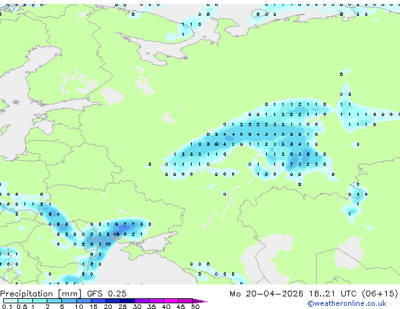Click the 45–50 mm legend swatch
This screenshot has height=309, width=400.
185,301
